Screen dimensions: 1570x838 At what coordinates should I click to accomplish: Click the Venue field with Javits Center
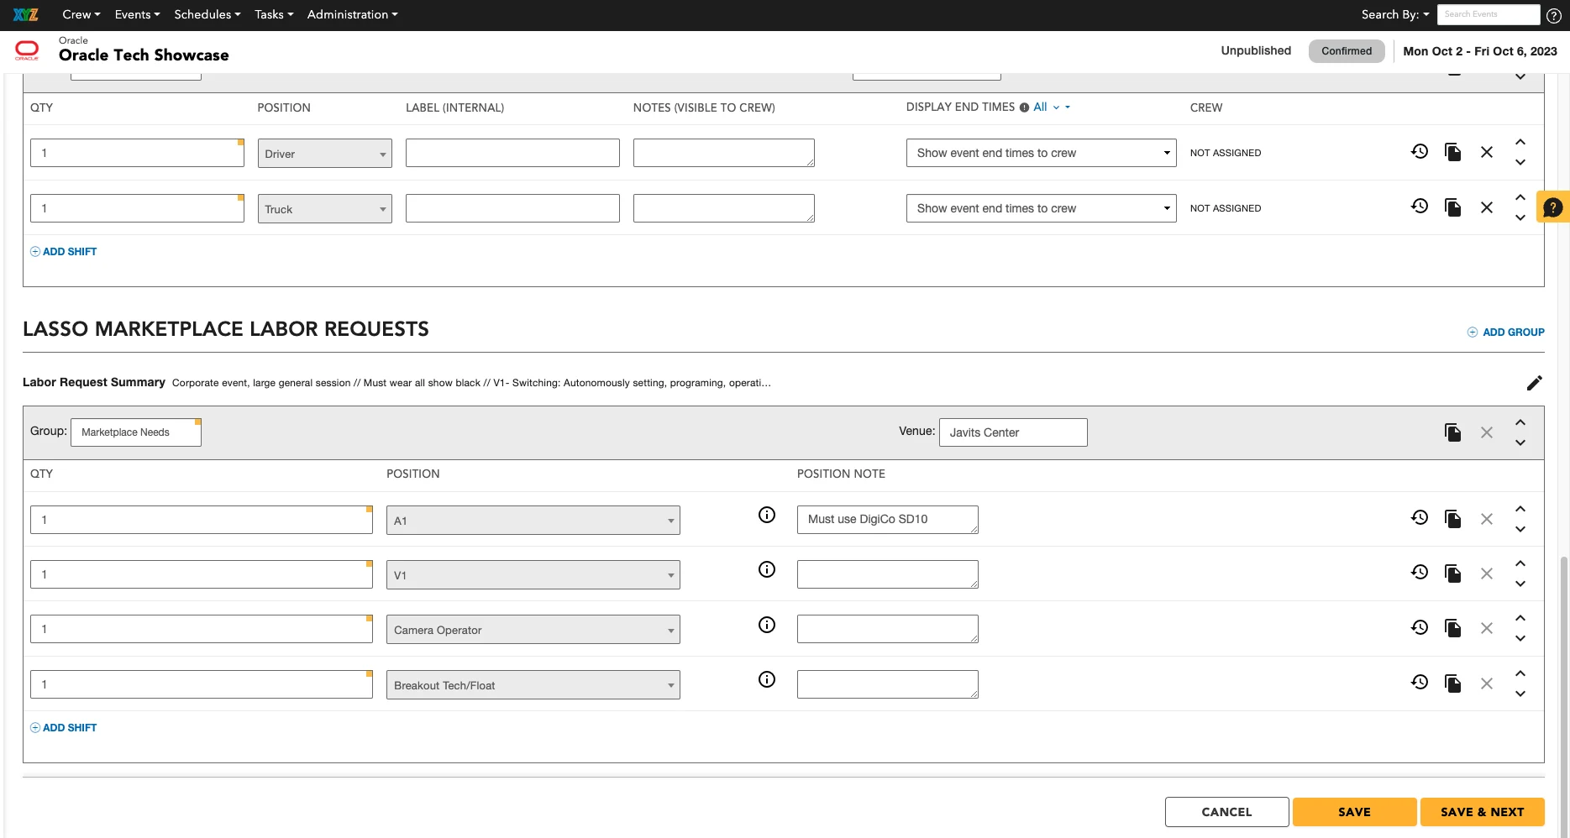(1013, 432)
